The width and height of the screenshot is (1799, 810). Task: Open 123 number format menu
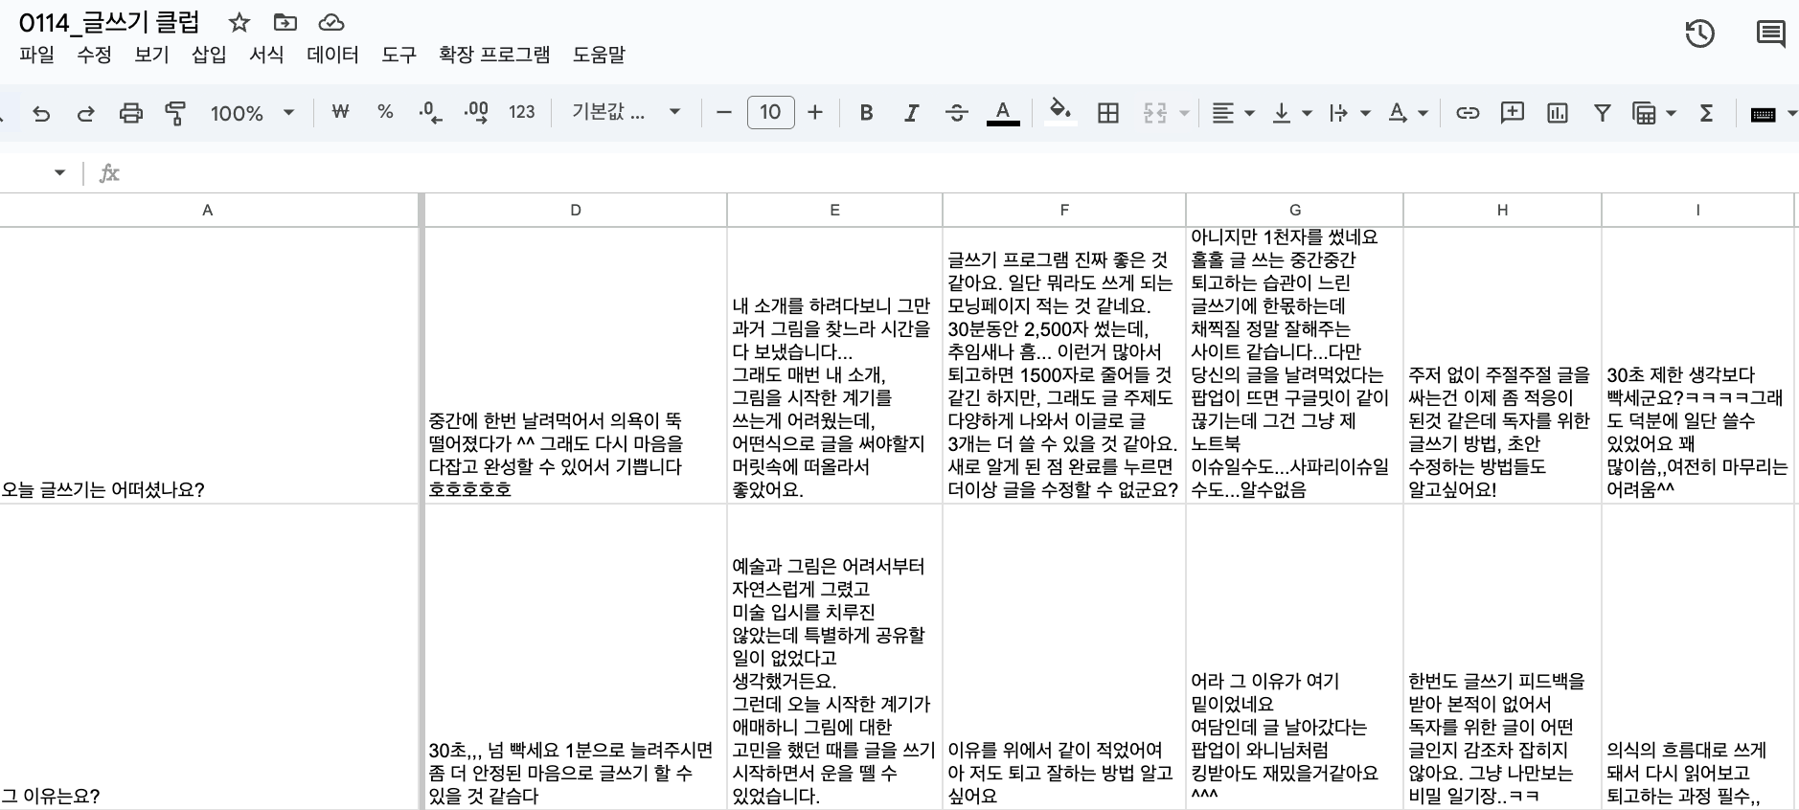[521, 112]
